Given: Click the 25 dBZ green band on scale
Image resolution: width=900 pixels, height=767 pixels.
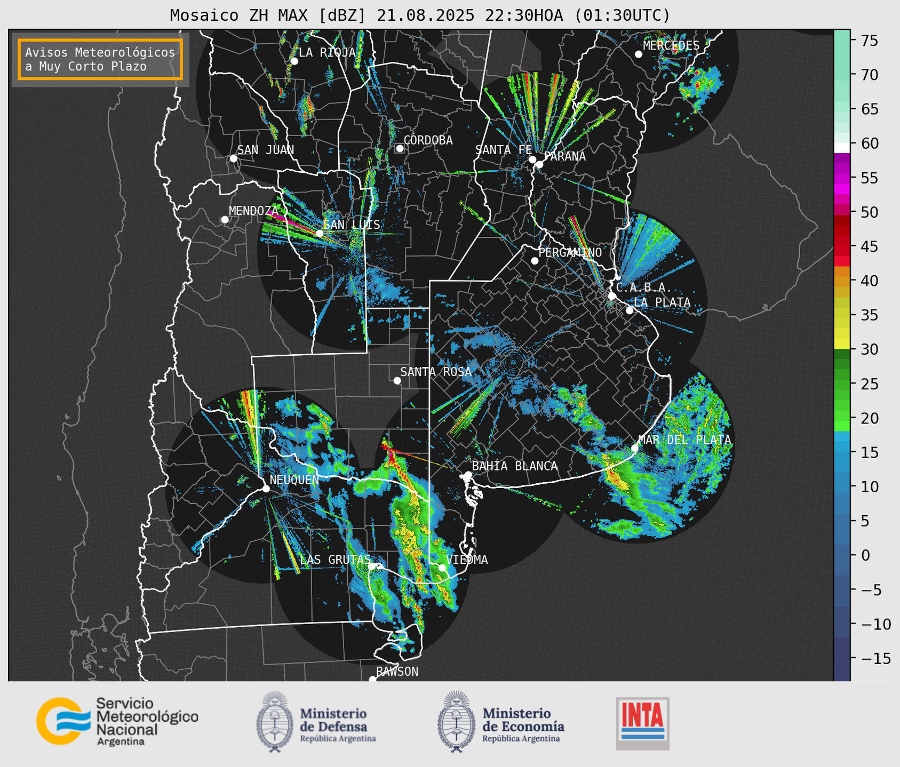Looking at the screenshot, I should click(842, 383).
